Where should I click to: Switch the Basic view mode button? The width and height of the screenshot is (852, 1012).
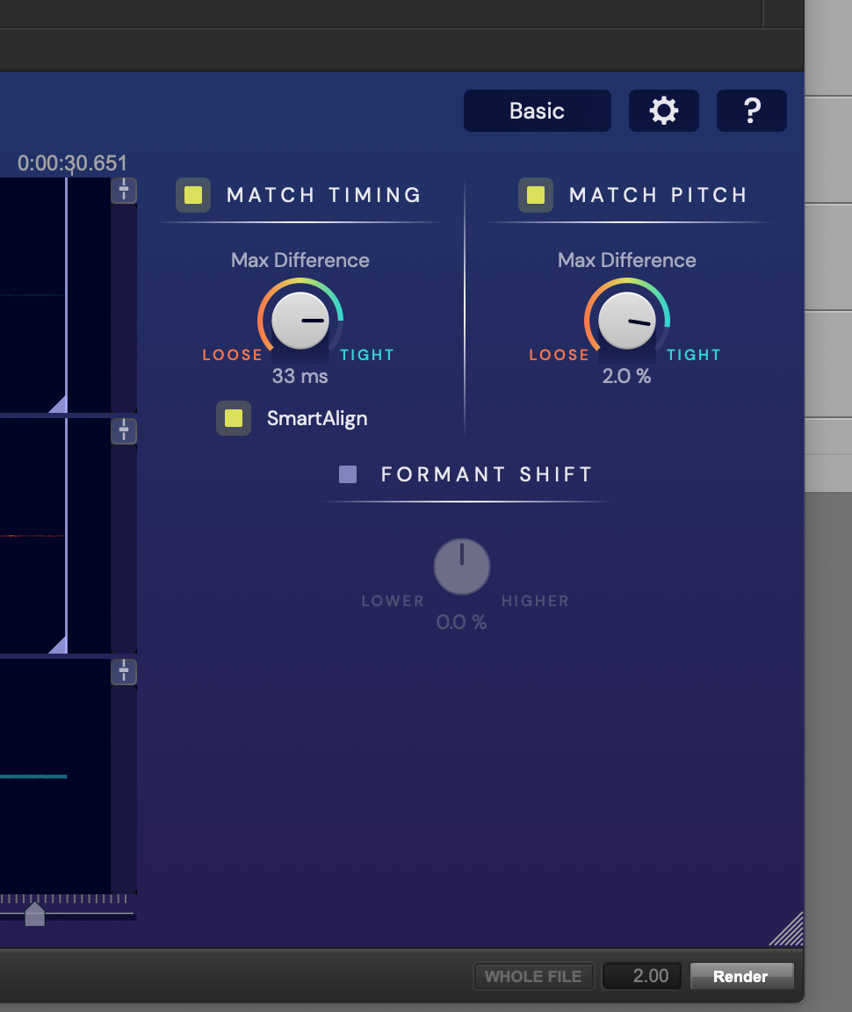537,111
